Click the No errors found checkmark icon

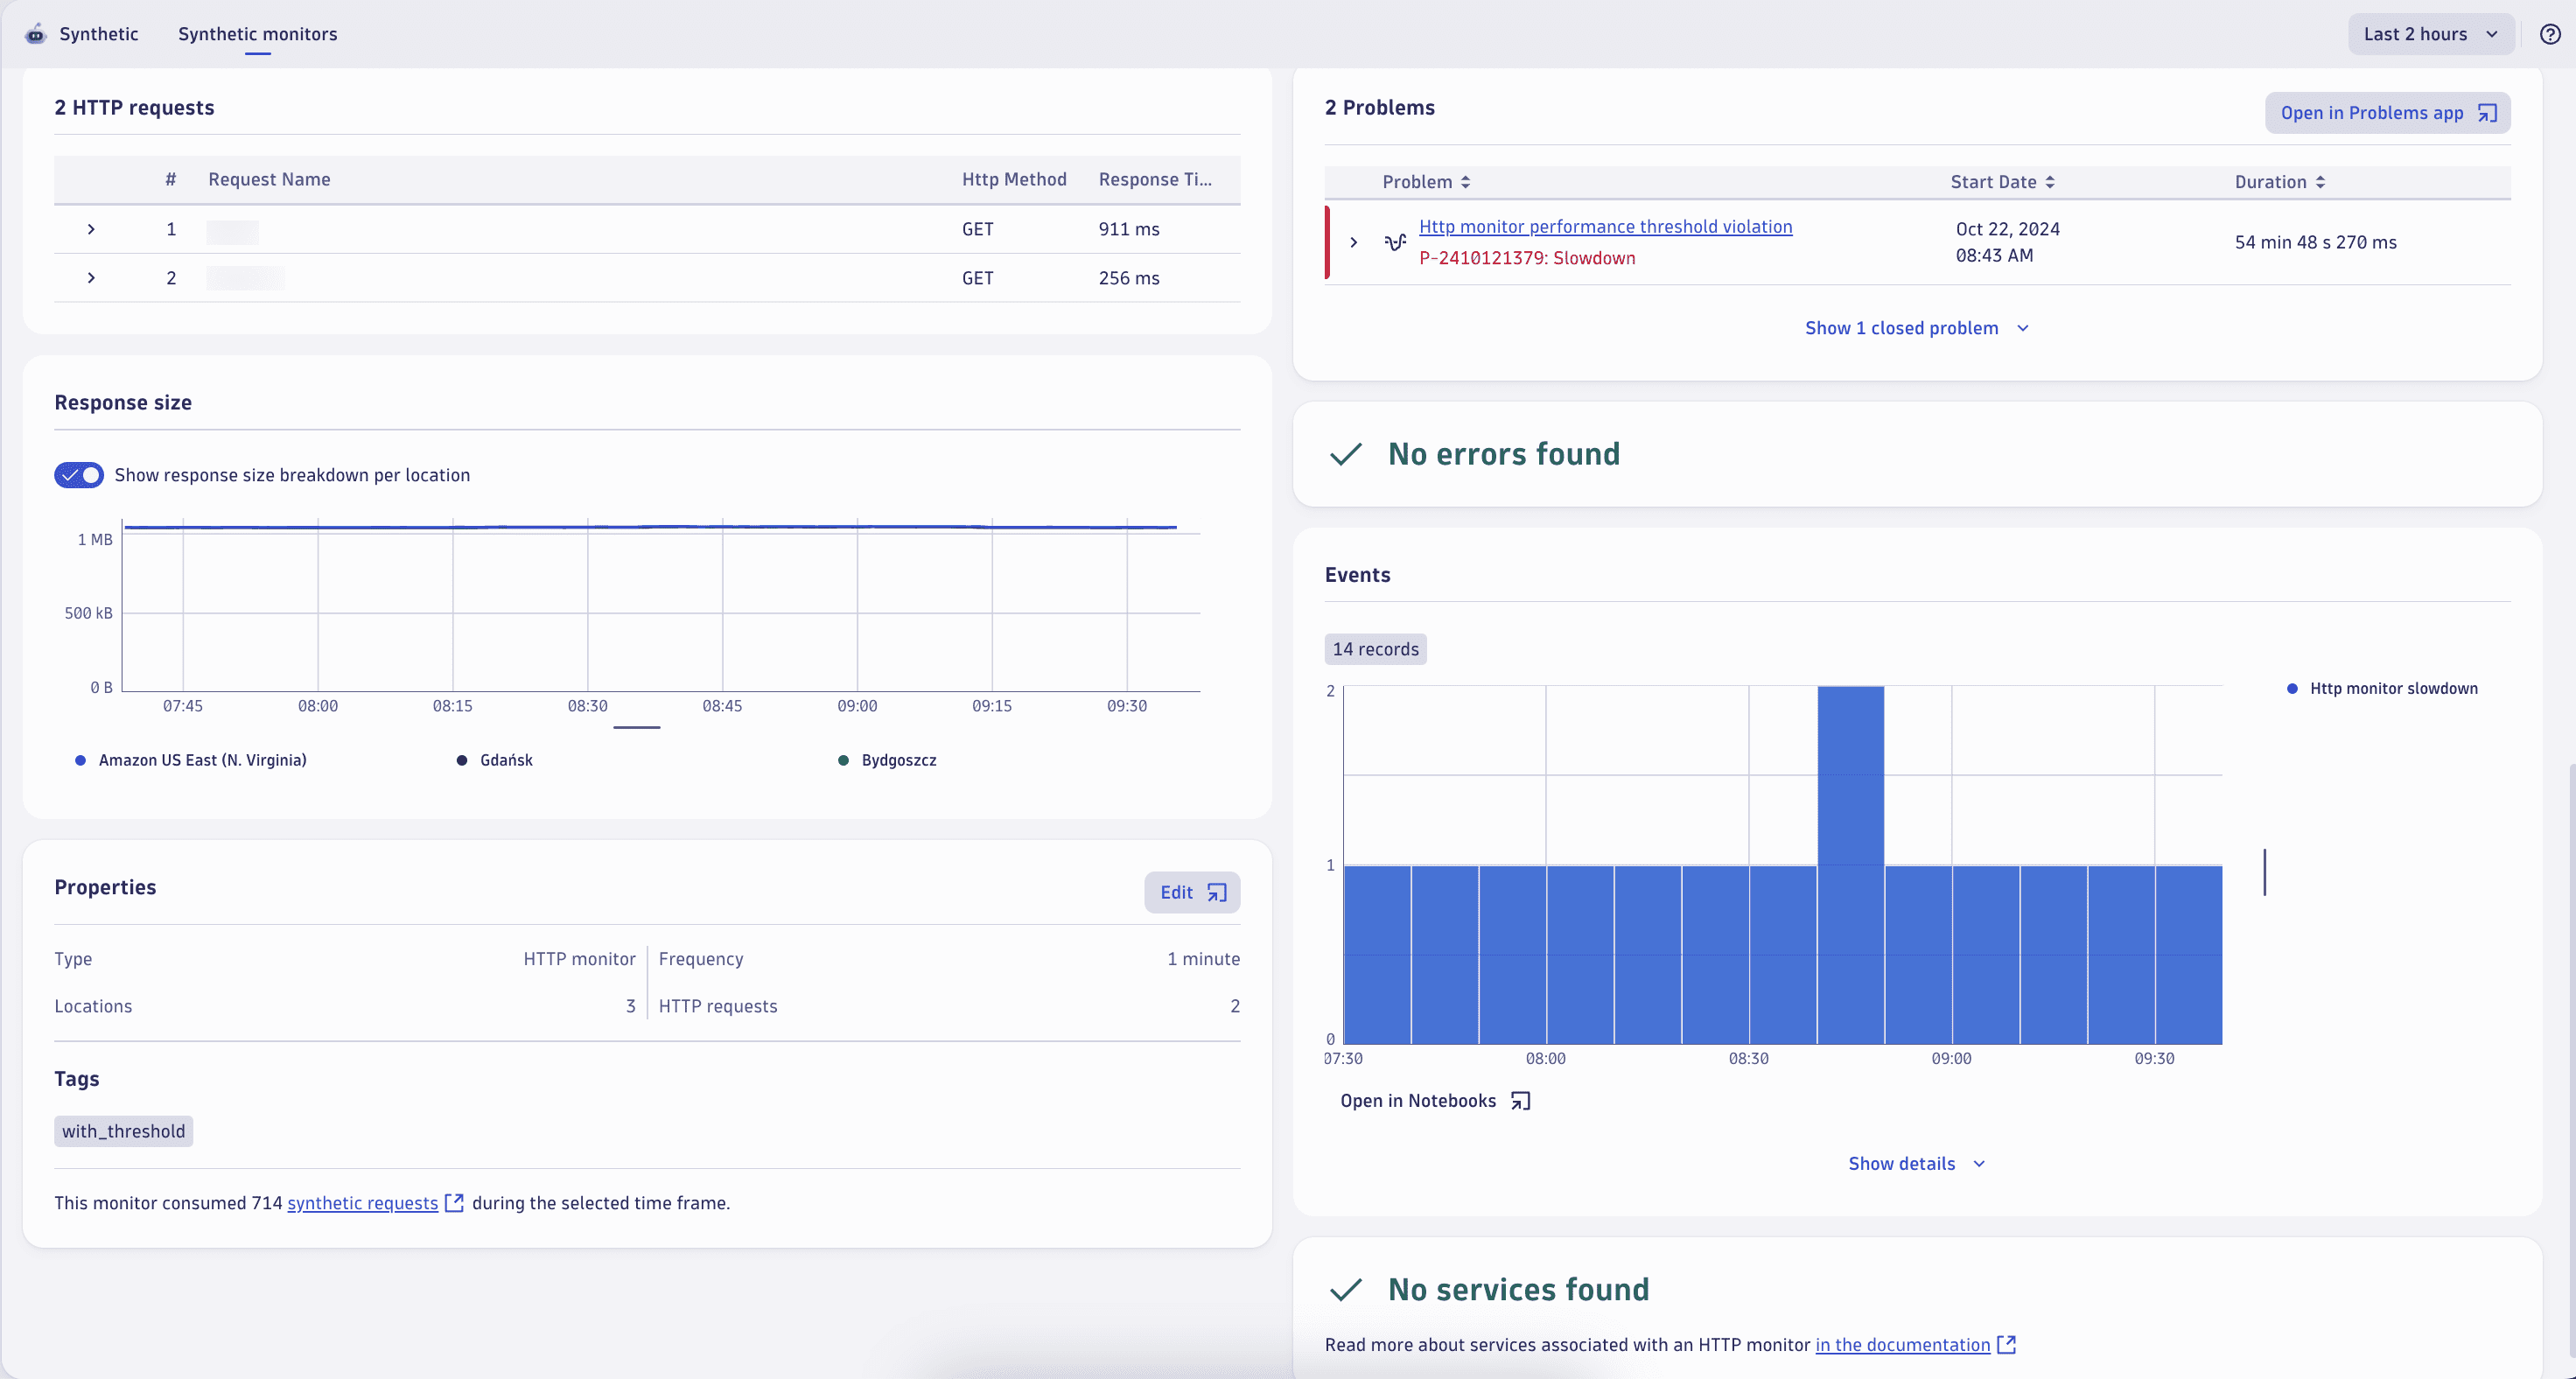coord(1346,453)
